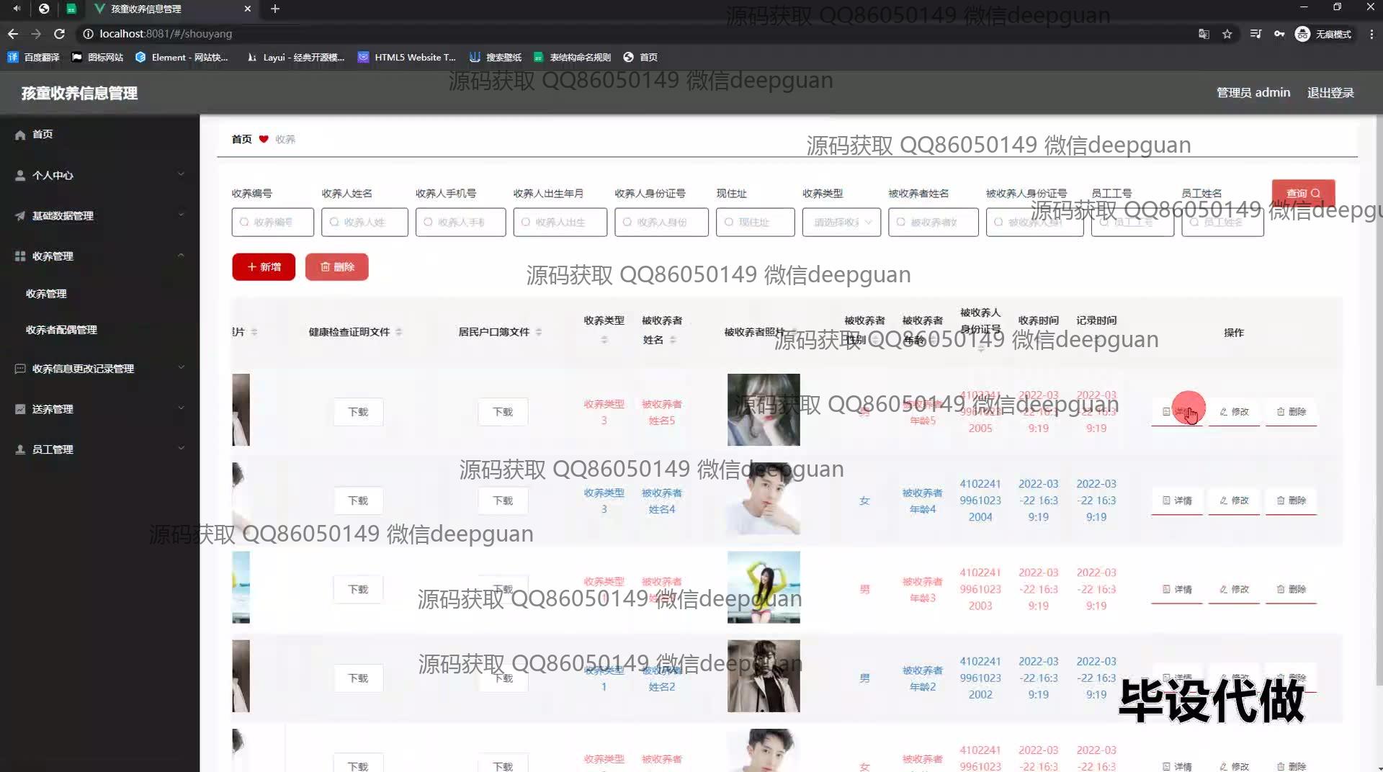This screenshot has height=772, width=1383.
Task: Click the first row's 被收养者照片 thumbnail
Action: tap(764, 410)
